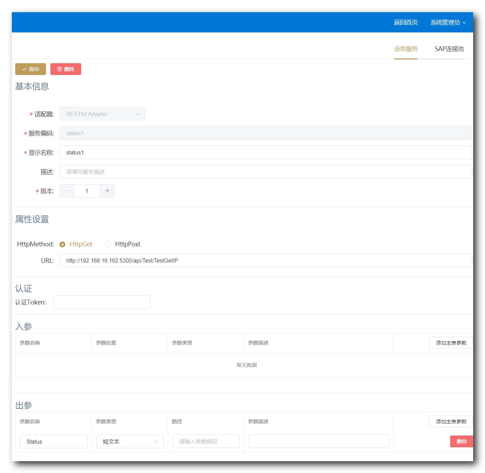Click the 属性设置 section heading
Image resolution: width=485 pixels, height=473 pixels.
coord(32,219)
